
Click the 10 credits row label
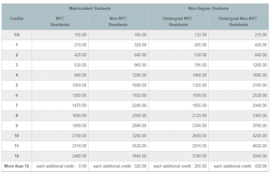(x=17, y=136)
